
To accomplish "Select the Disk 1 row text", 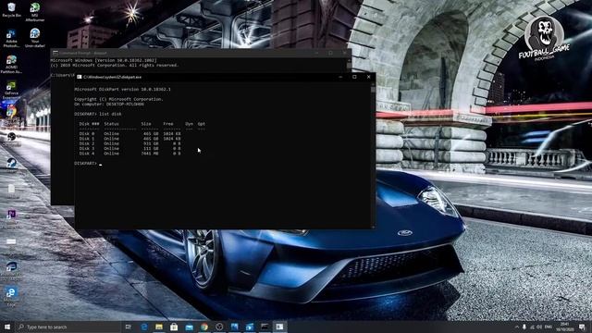I will point(129,139).
